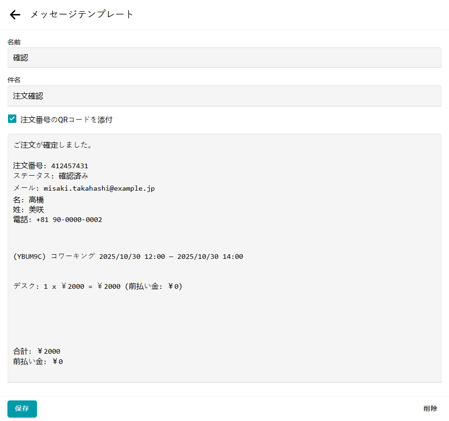Go back using the left arrow icon
Screen dimensions: 449x421
15,14
